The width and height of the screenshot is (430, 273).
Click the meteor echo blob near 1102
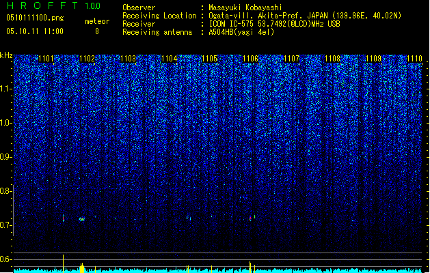(x=82, y=219)
